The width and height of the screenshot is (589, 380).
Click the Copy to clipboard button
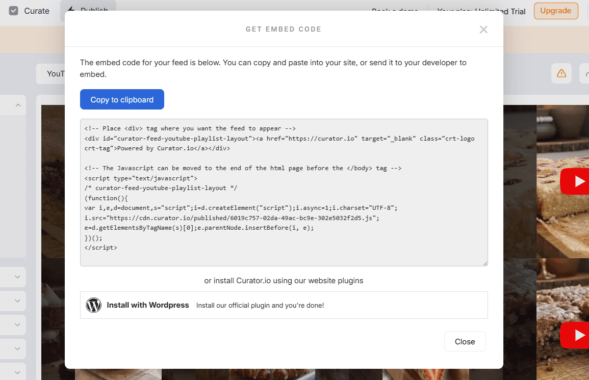[x=122, y=99]
